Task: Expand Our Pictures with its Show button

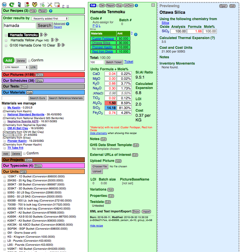Action: (40, 75)
